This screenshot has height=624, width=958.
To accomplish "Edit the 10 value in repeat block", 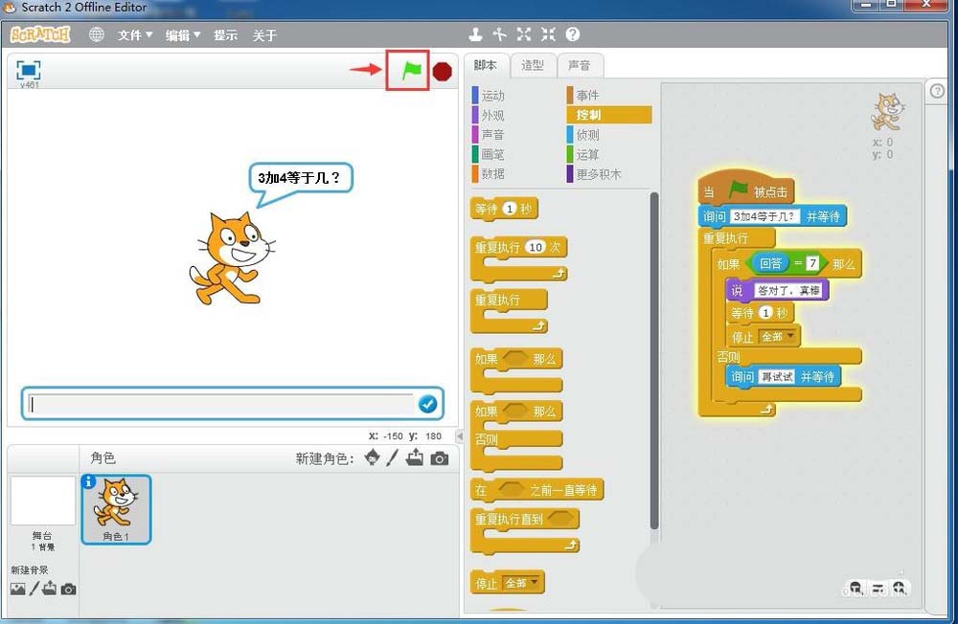I will click(536, 247).
